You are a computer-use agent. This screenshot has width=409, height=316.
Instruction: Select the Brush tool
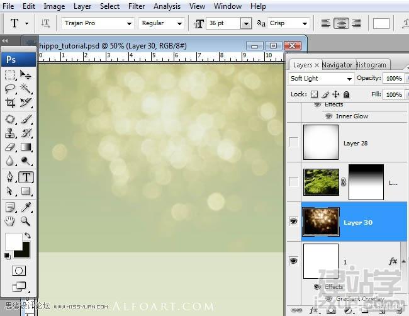click(x=26, y=120)
